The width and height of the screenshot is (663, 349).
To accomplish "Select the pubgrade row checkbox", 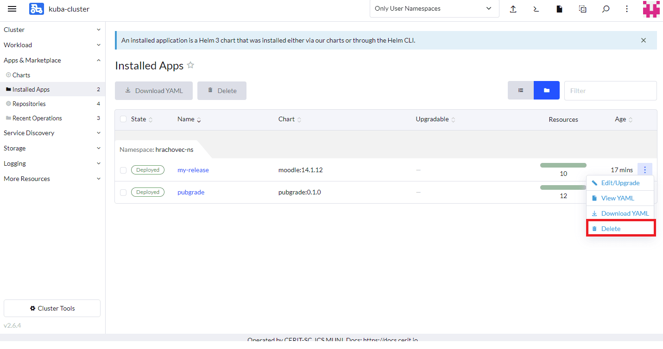I will (x=123, y=193).
